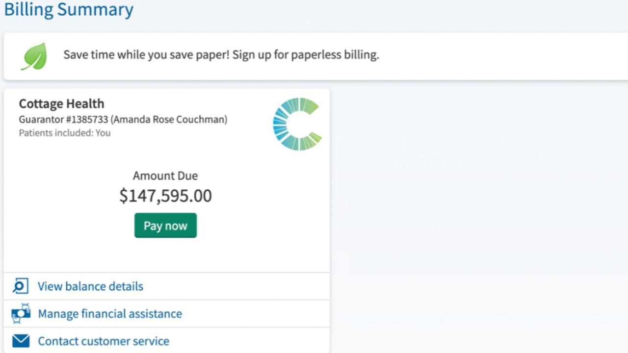Click blank card area below Pay now button
The image size is (628, 353).
(x=165, y=255)
